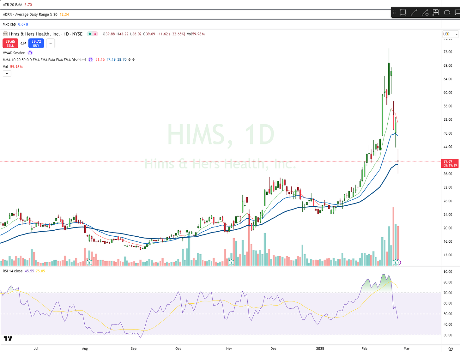The image size is (460, 352).
Task: Click the refresh icon beside VWAP Session
Action: 30,53
